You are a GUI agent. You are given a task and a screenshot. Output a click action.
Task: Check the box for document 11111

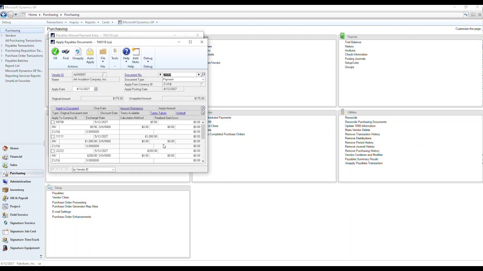(53, 137)
